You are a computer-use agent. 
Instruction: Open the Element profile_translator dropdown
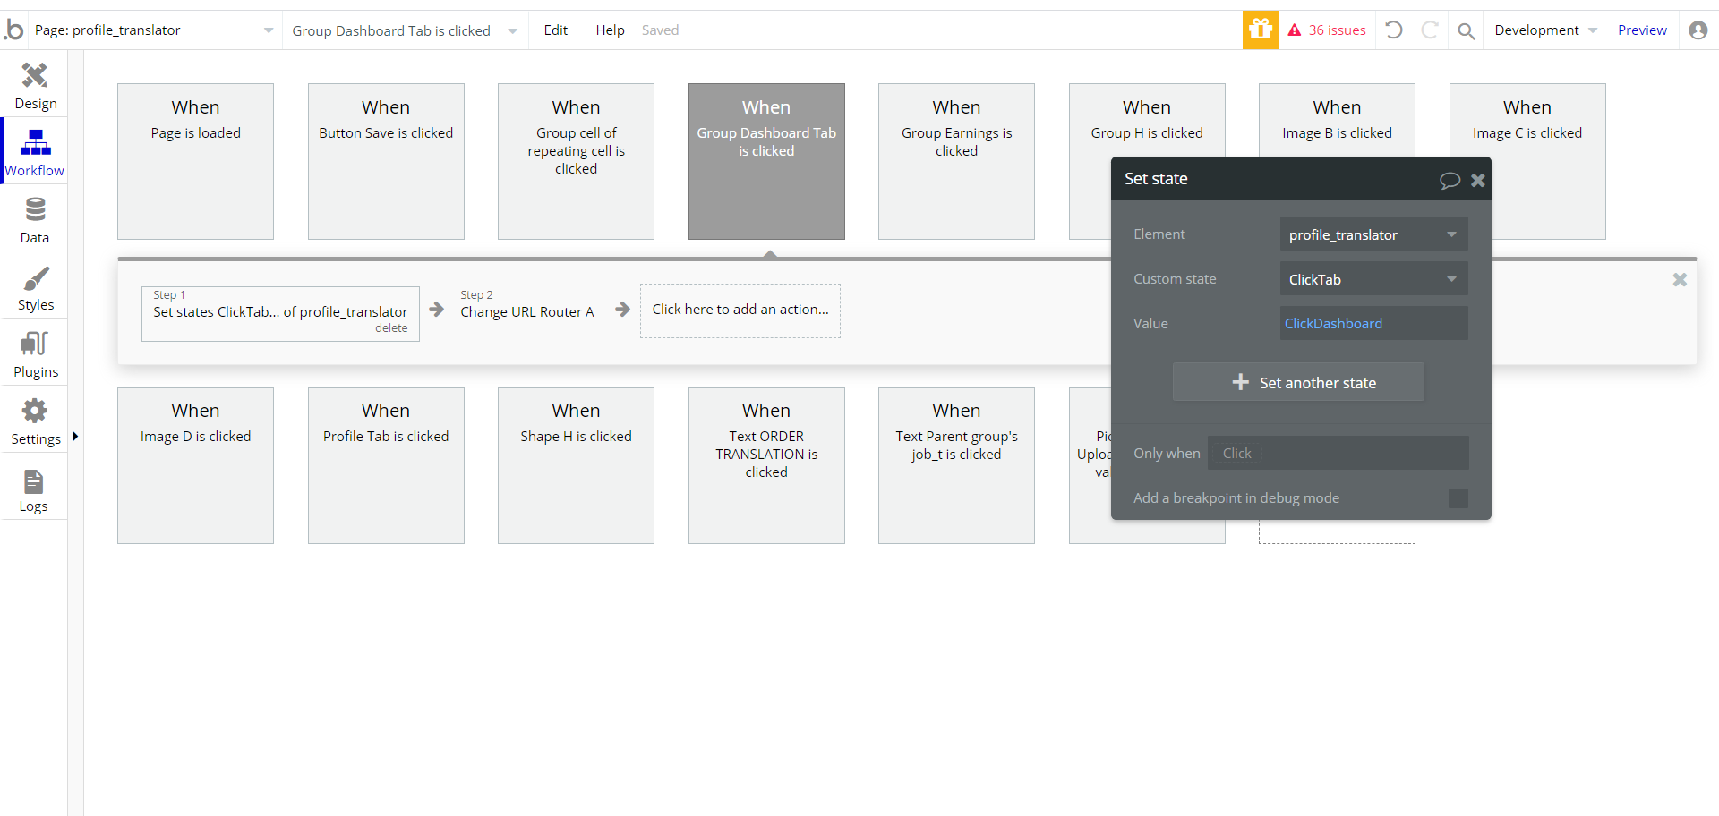pos(1373,234)
